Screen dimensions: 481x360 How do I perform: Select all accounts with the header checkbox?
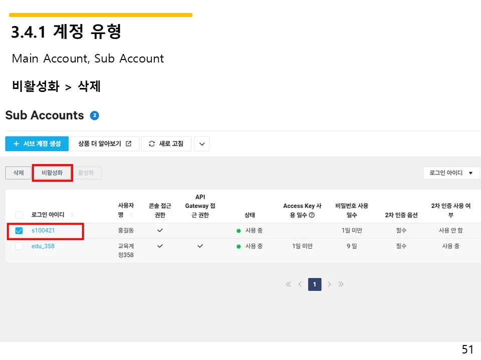19,214
